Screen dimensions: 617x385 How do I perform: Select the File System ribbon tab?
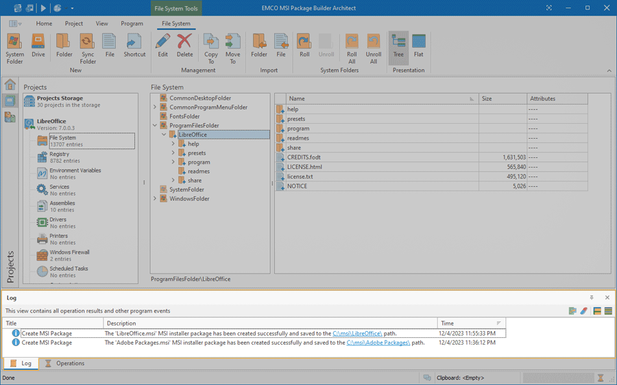(x=176, y=23)
